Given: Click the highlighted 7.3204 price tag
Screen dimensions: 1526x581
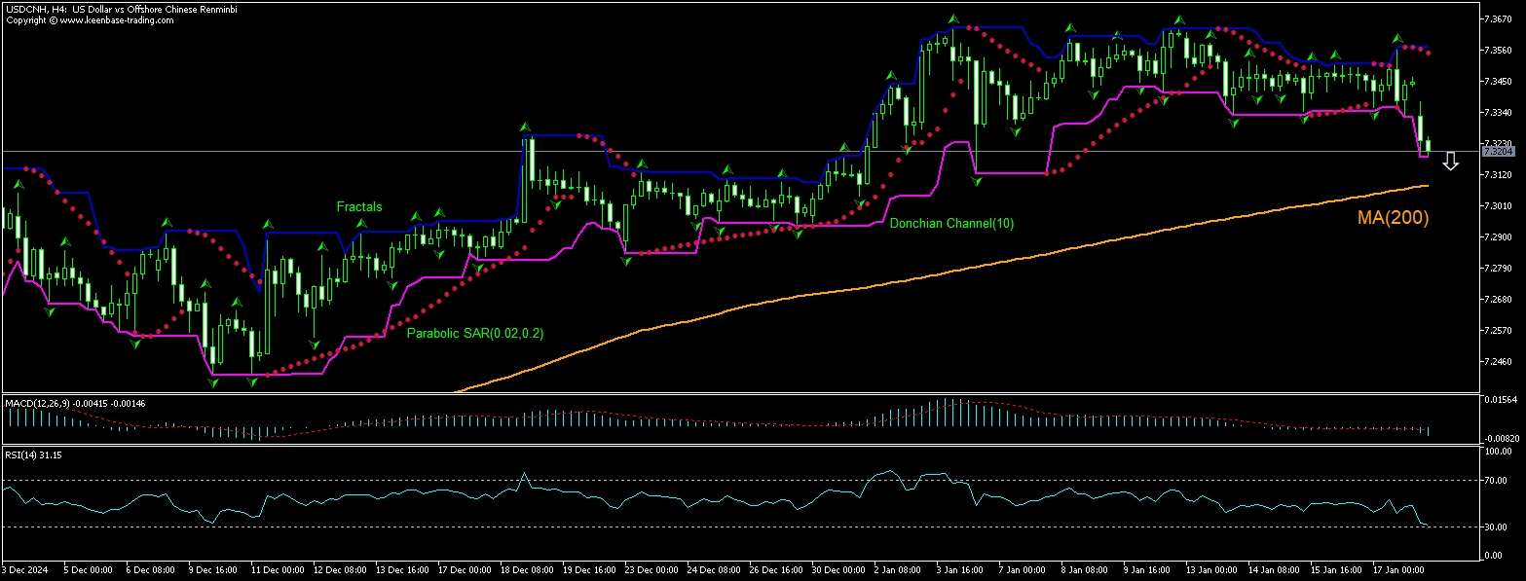Looking at the screenshot, I should [1498, 151].
